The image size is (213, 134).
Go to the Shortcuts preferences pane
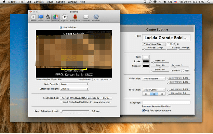[86, 17]
